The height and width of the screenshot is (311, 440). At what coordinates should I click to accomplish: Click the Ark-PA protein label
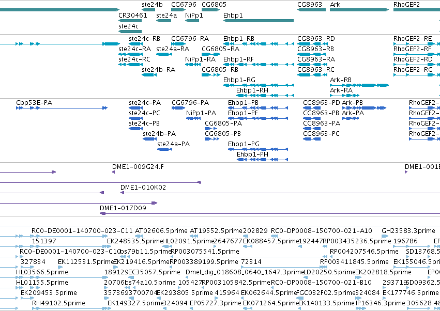[353, 113]
